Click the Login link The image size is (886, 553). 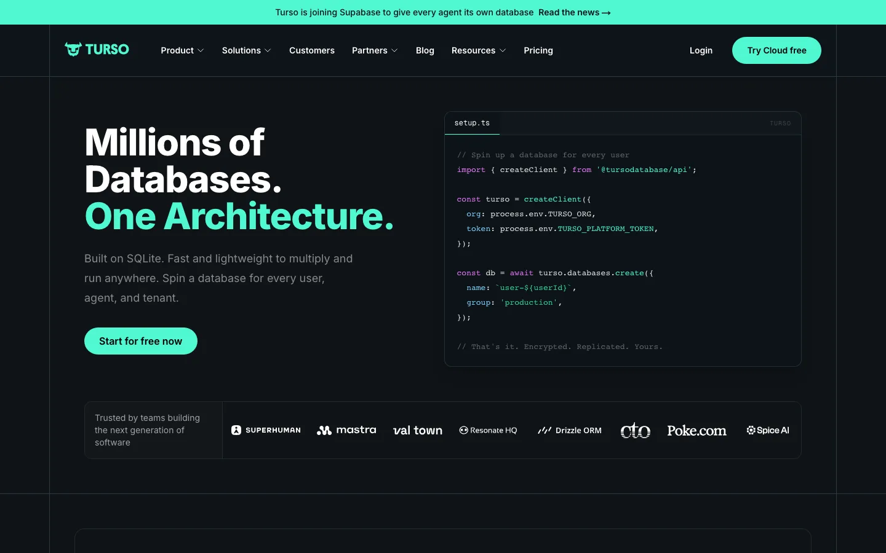coord(701,50)
